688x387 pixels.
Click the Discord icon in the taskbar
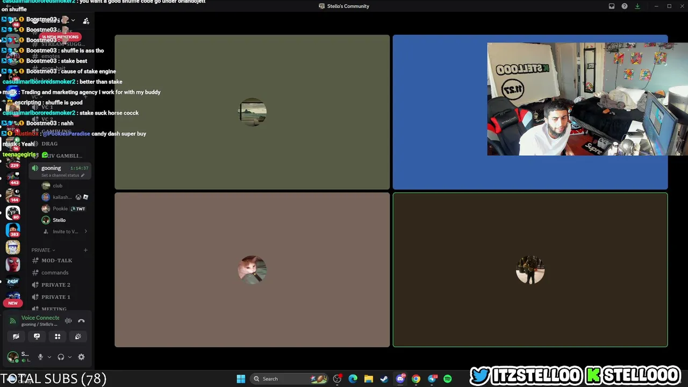coord(400,379)
